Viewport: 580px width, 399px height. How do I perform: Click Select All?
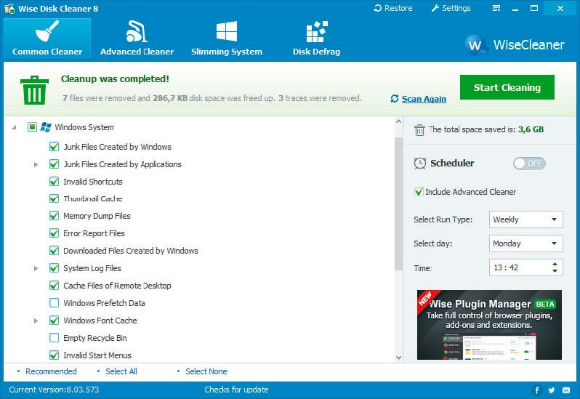tap(121, 371)
